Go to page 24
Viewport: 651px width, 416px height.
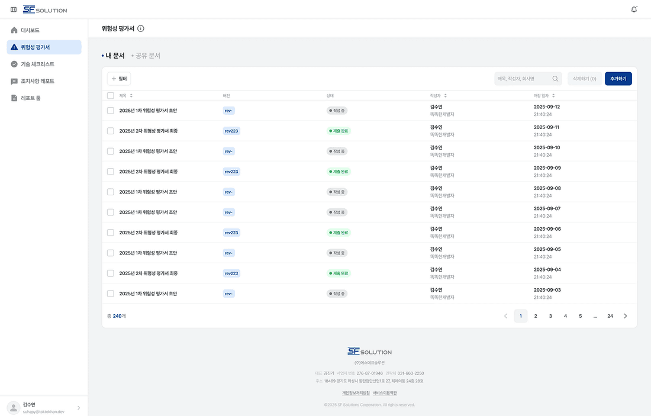pos(610,316)
